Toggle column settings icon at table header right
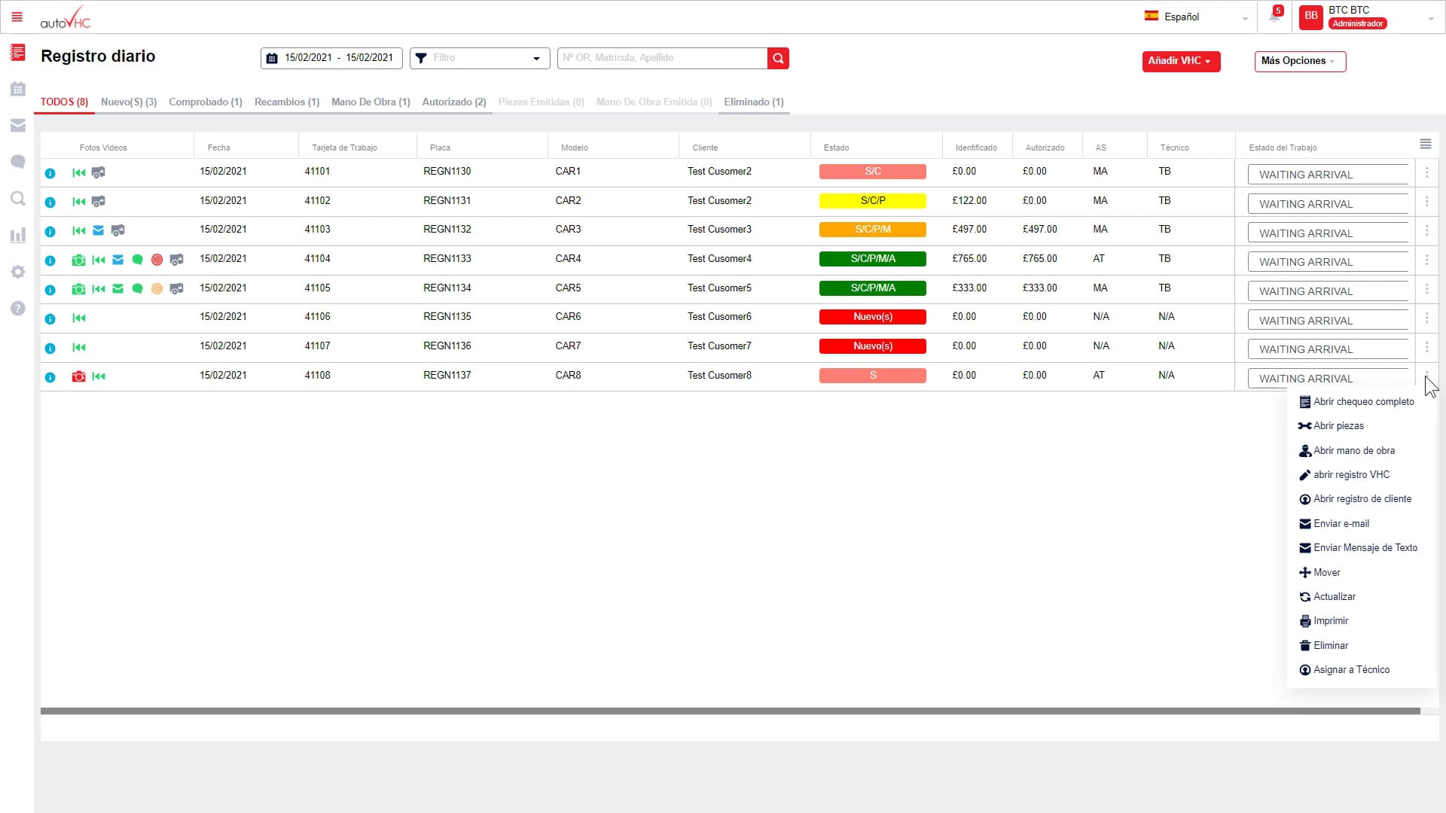1446x813 pixels. [1425, 144]
